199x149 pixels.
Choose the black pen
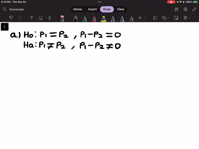75,19
